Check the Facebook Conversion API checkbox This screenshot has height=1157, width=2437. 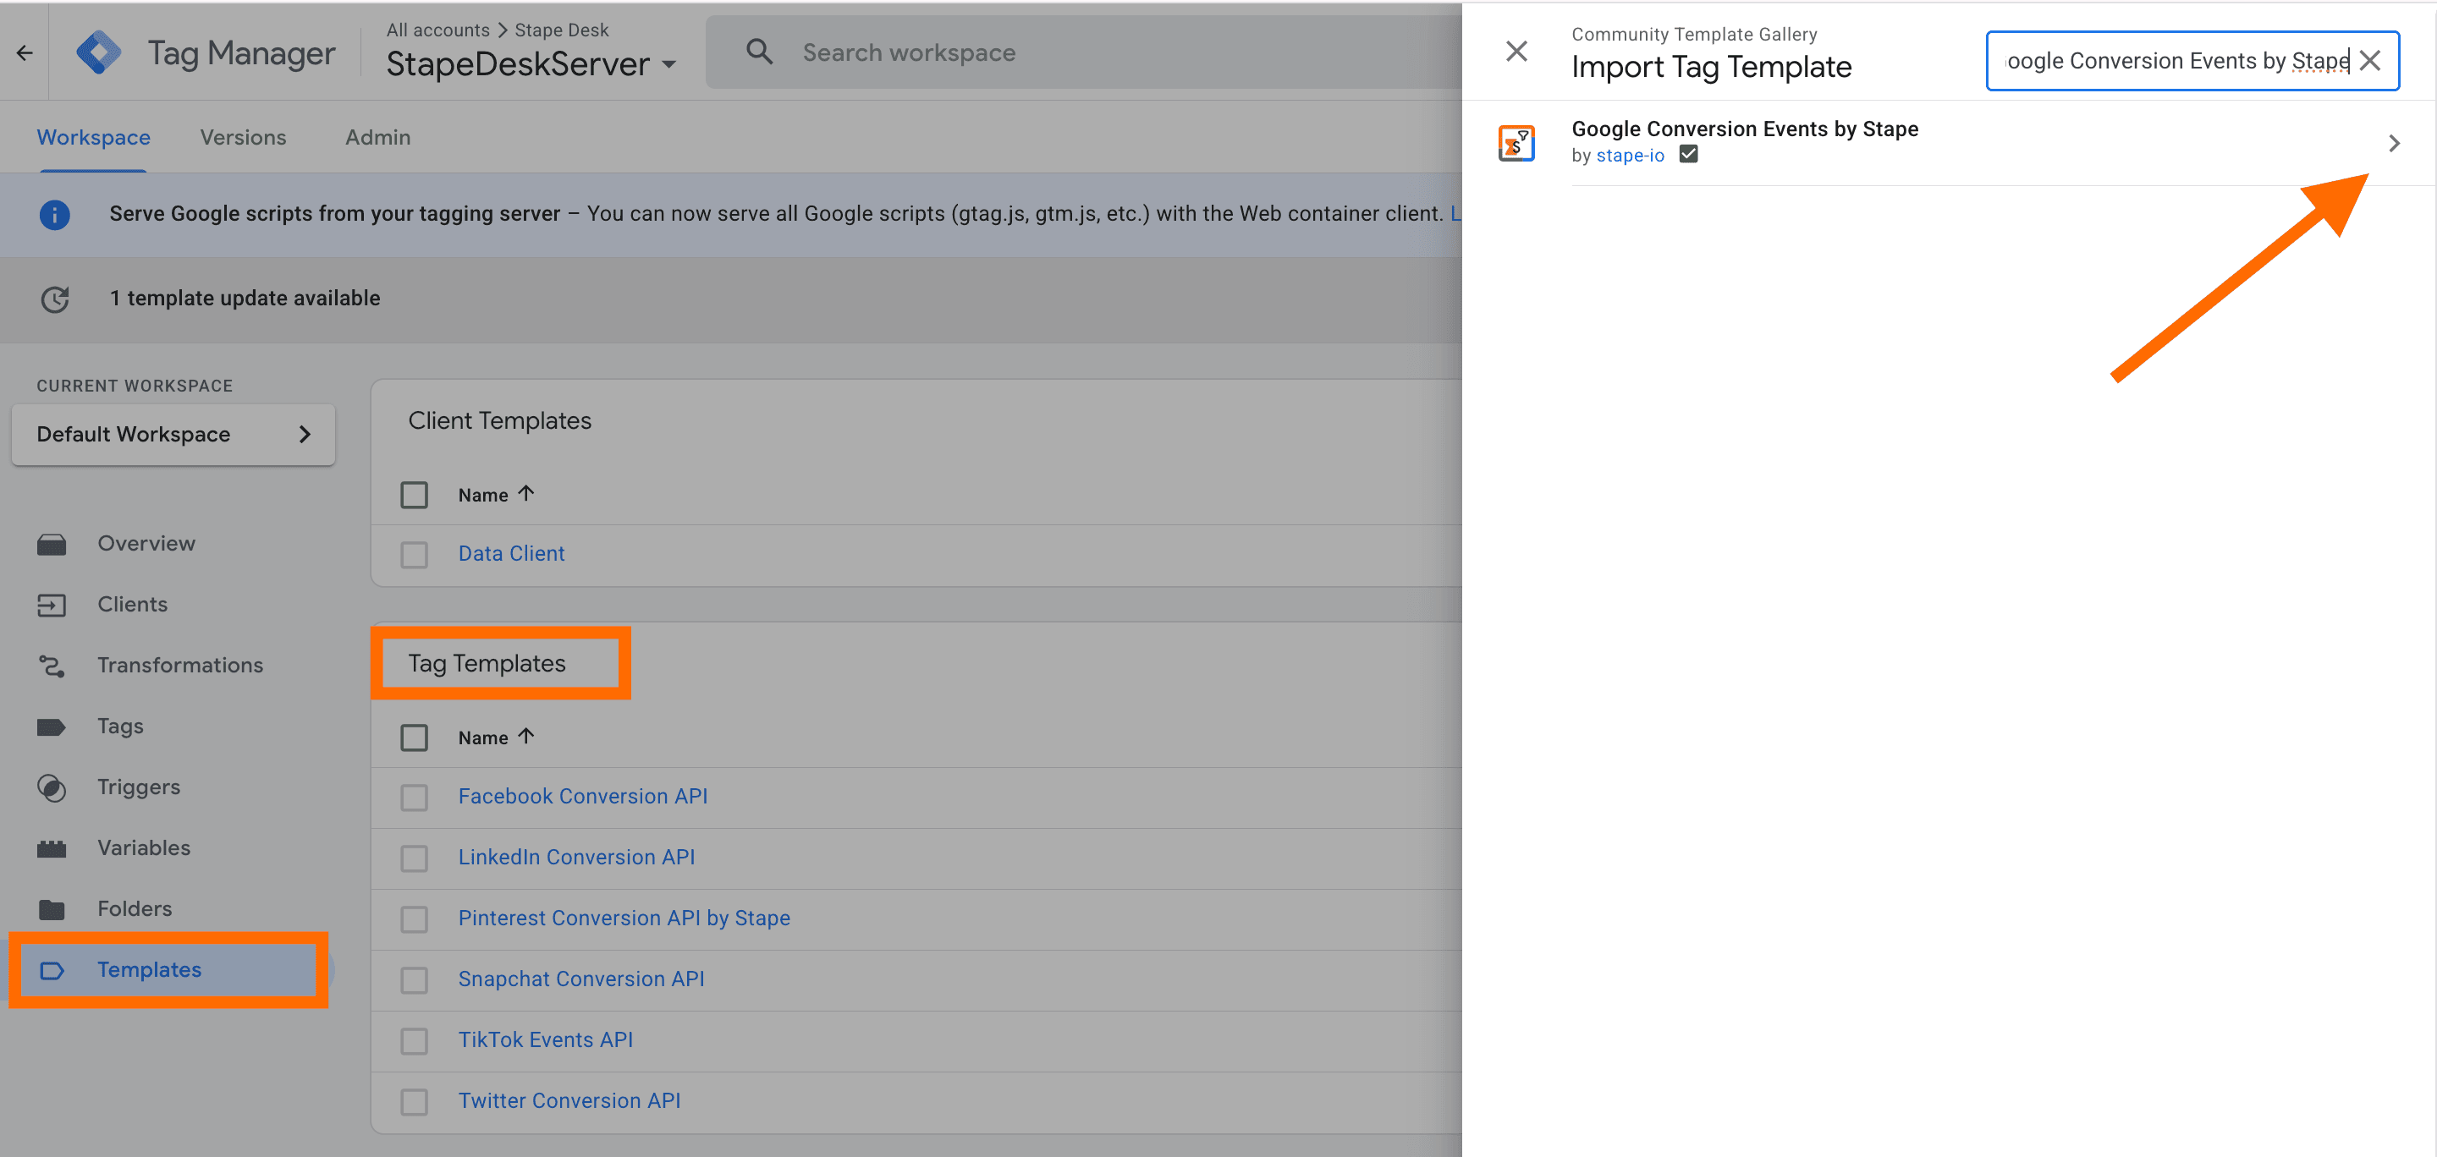pyautogui.click(x=415, y=797)
